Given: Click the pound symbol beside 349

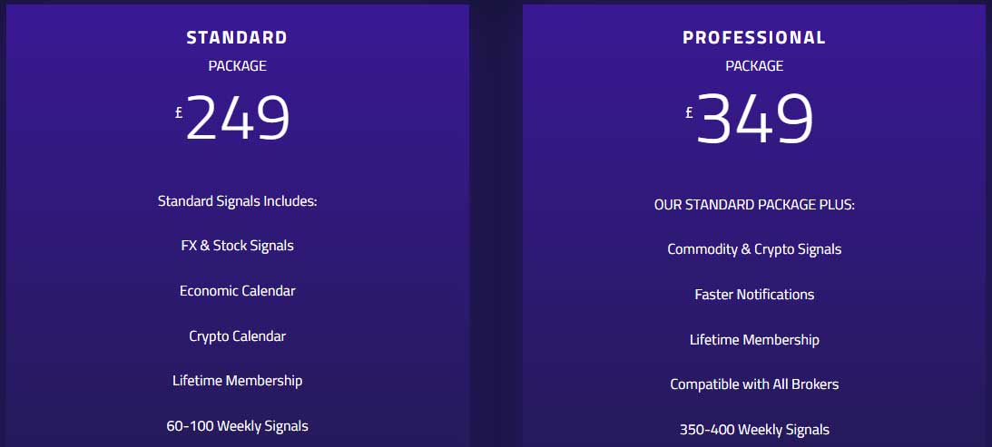Looking at the screenshot, I should point(690,112).
